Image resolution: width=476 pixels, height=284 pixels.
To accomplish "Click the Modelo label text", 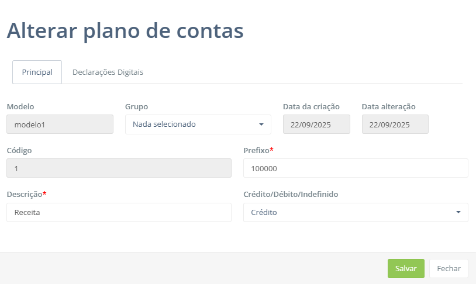I will [20, 107].
